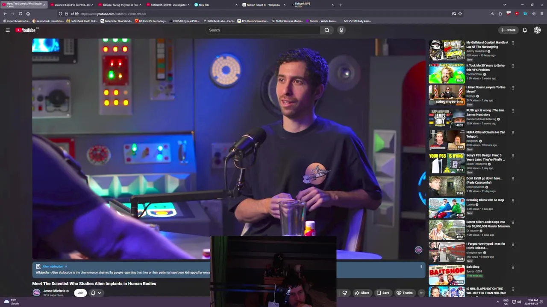Share the video
The height and width of the screenshot is (307, 547).
coord(362,293)
